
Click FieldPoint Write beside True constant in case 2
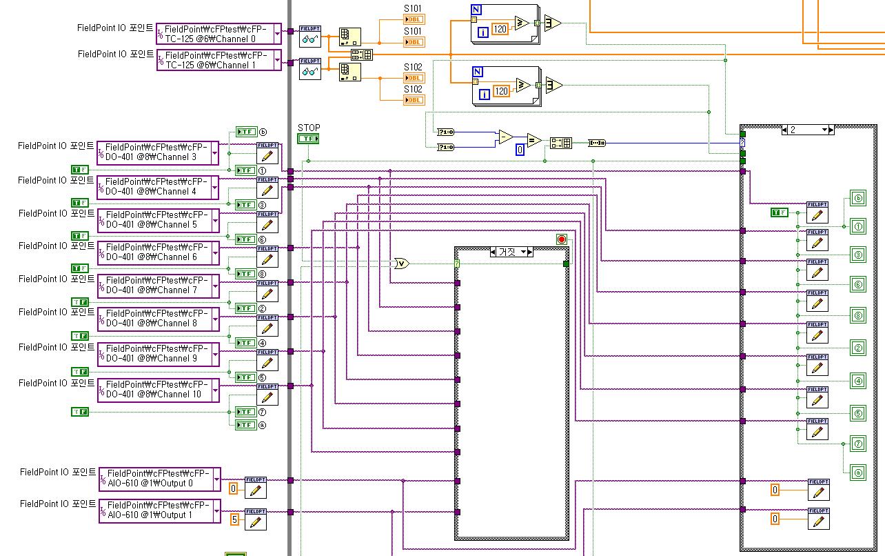pyautogui.click(x=817, y=213)
